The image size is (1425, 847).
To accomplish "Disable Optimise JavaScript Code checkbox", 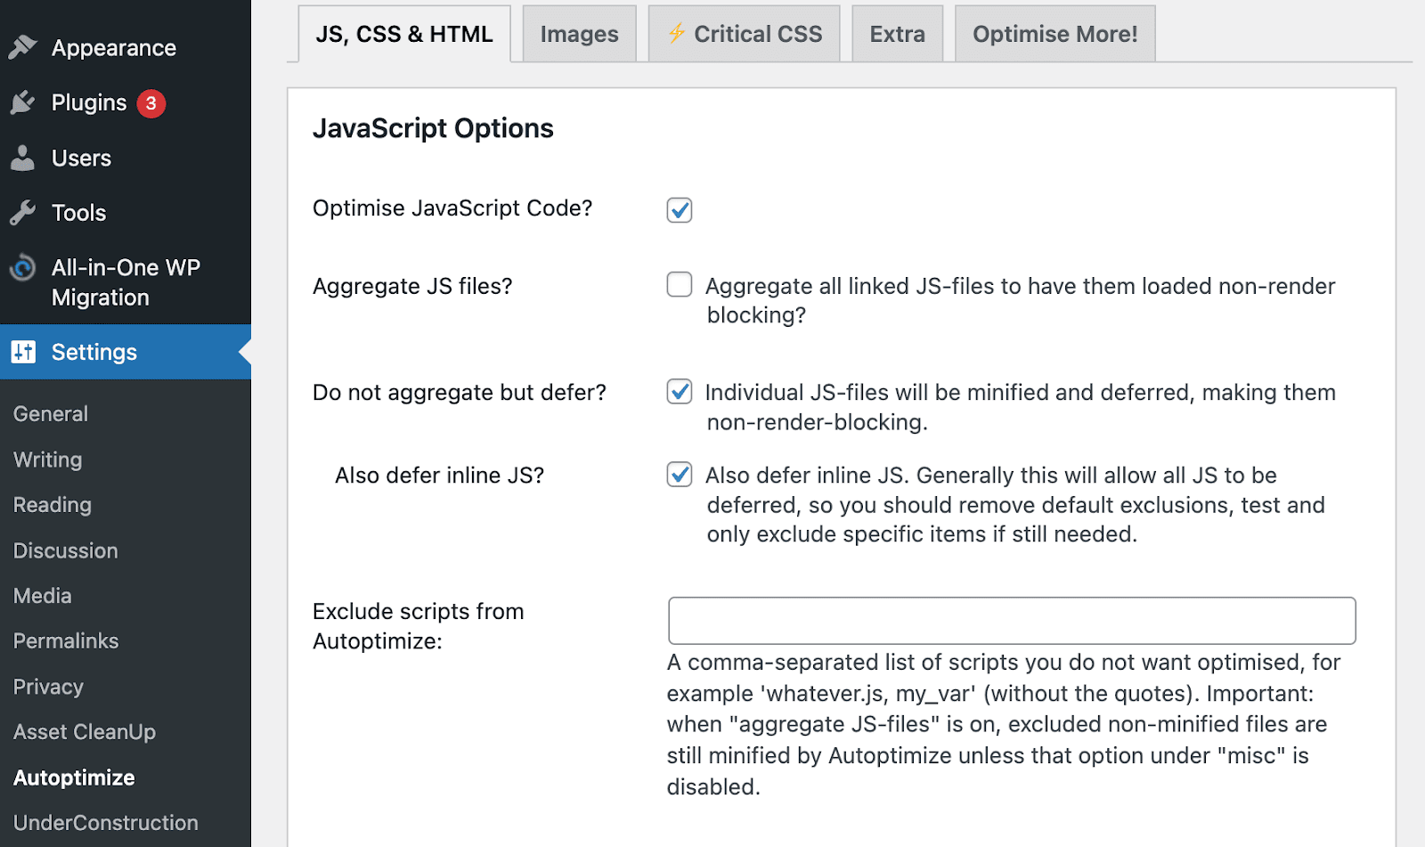I will pyautogui.click(x=680, y=210).
